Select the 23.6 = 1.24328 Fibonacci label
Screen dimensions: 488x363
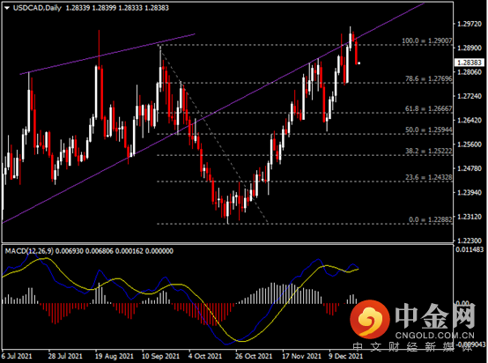pyautogui.click(x=429, y=177)
